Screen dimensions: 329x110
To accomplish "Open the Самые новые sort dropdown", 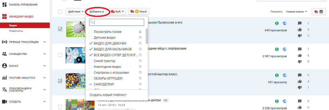I will (x=296, y=12).
